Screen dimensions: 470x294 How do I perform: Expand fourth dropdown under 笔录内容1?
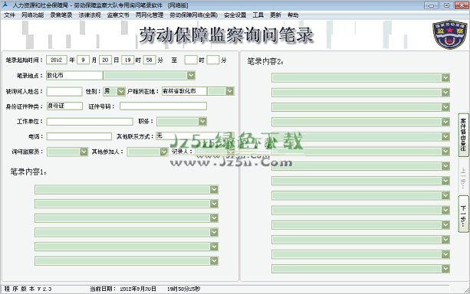(214, 232)
